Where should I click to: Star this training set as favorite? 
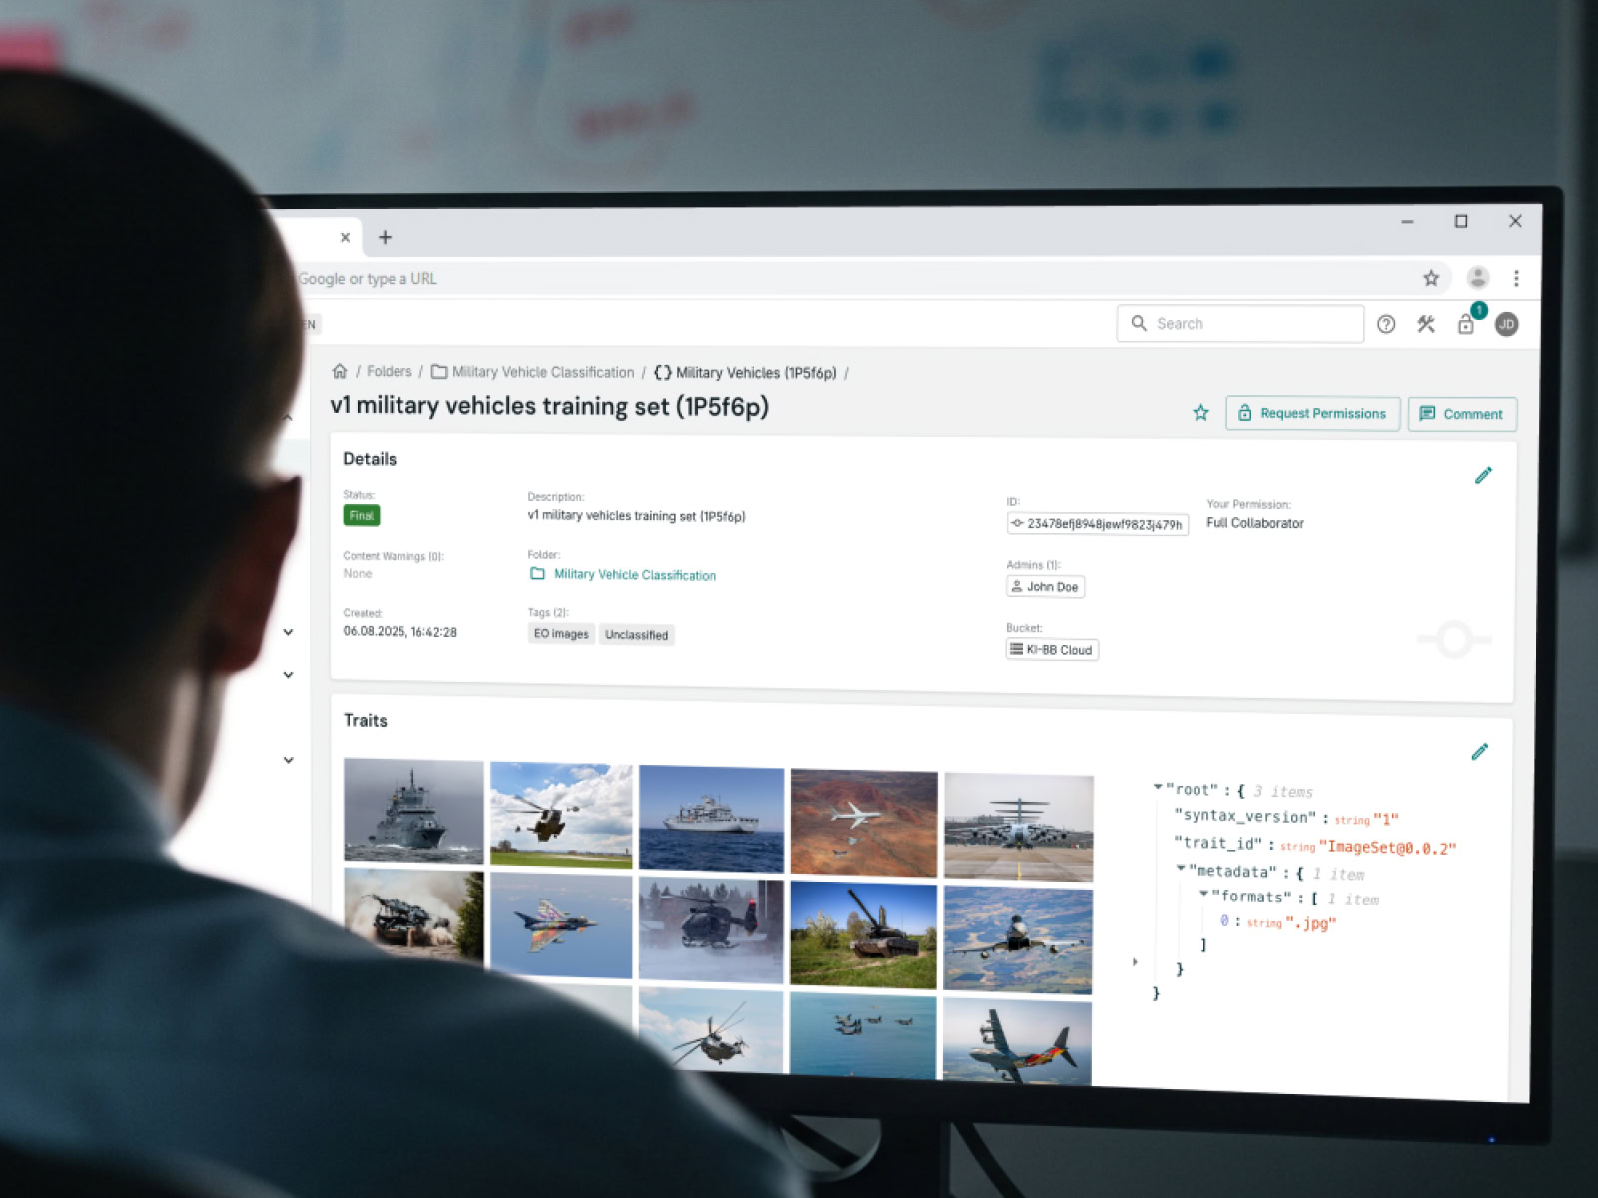tap(1200, 413)
